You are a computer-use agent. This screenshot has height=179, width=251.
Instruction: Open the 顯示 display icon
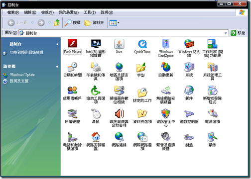[212, 137]
